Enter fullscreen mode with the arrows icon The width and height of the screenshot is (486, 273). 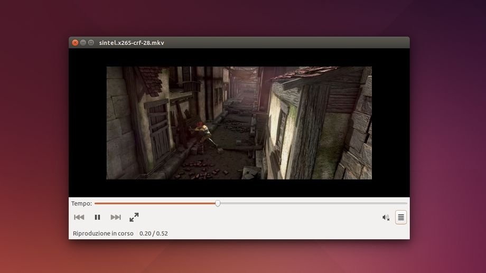(134, 217)
